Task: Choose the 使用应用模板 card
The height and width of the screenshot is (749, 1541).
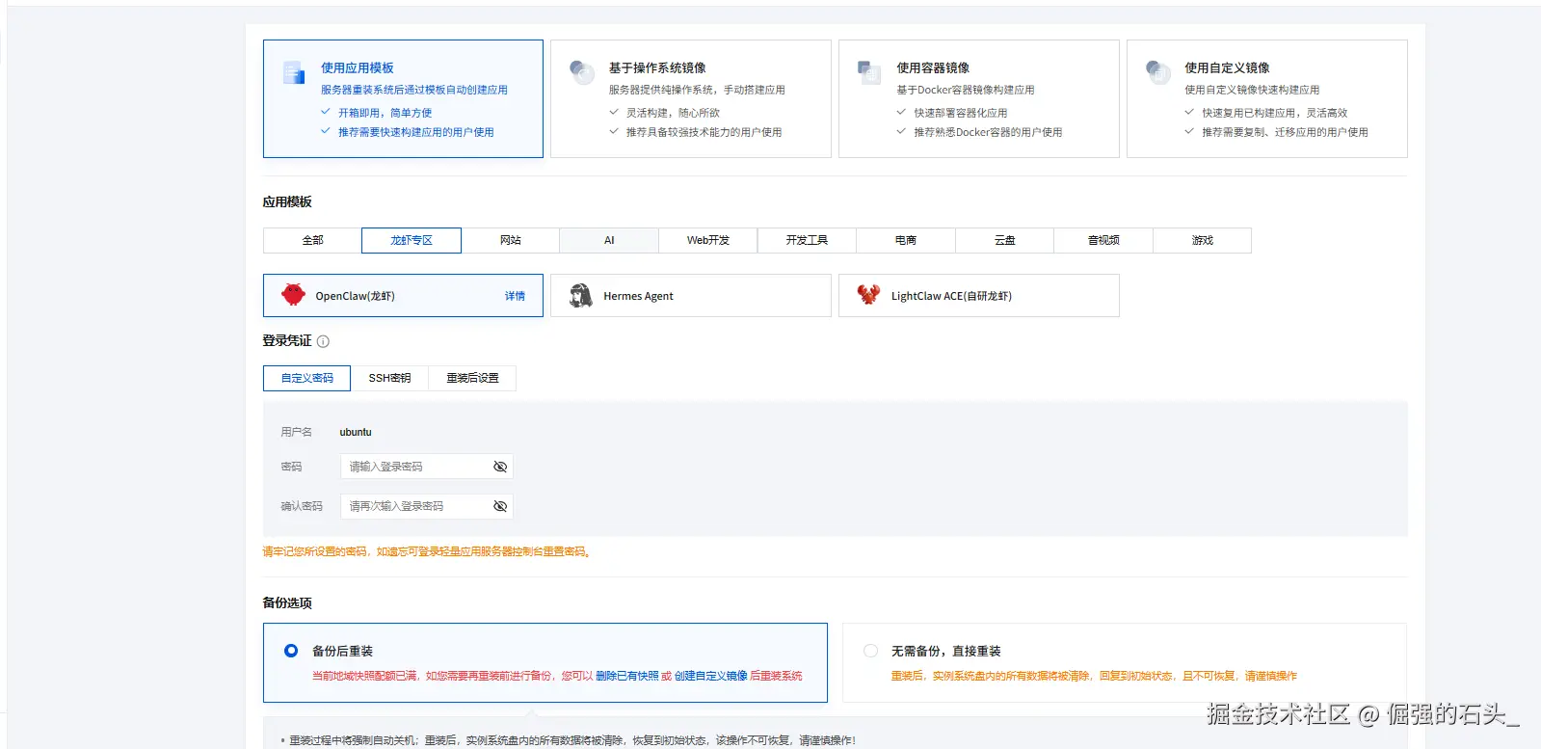Action: coord(403,98)
